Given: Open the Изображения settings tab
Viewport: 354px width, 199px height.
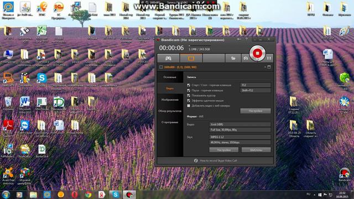Looking at the screenshot, I should 170,99.
